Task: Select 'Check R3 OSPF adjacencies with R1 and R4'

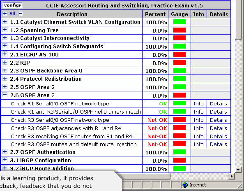Action: 66,128
